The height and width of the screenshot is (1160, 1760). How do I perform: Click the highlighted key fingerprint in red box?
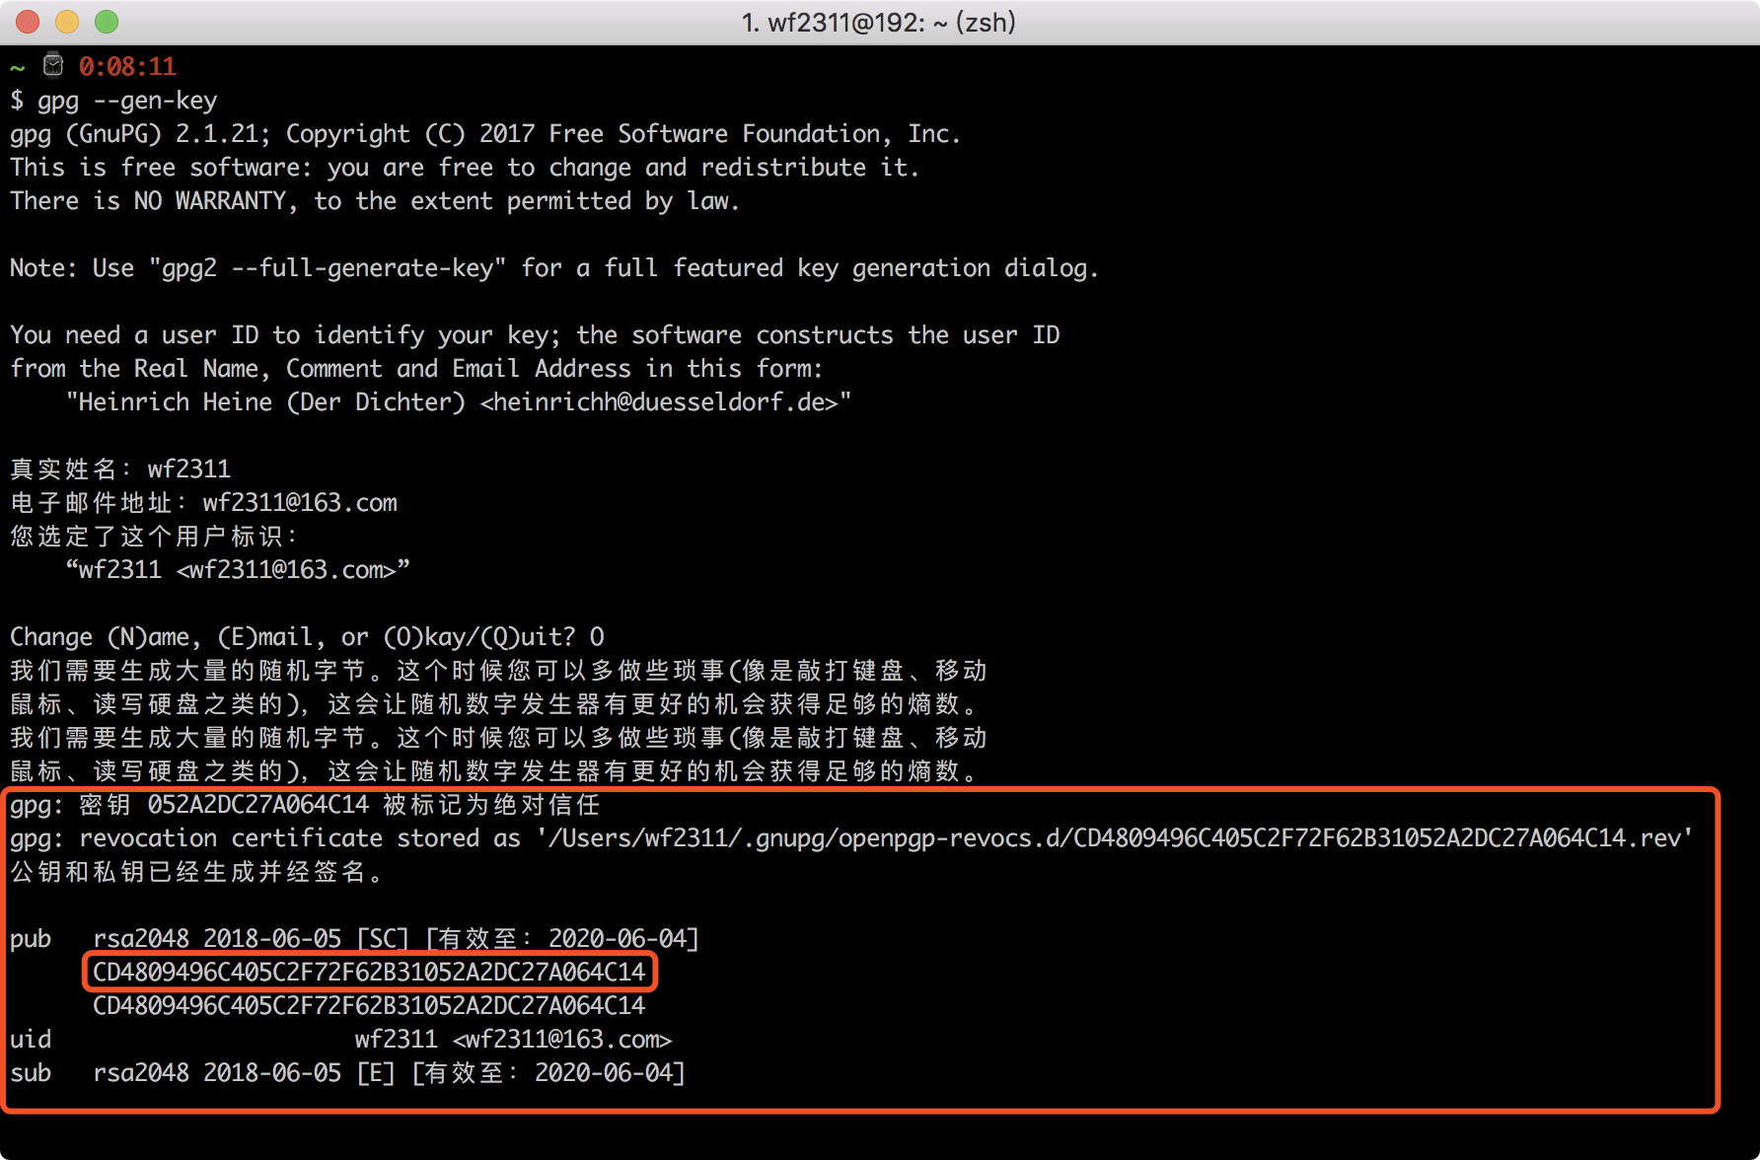369,972
